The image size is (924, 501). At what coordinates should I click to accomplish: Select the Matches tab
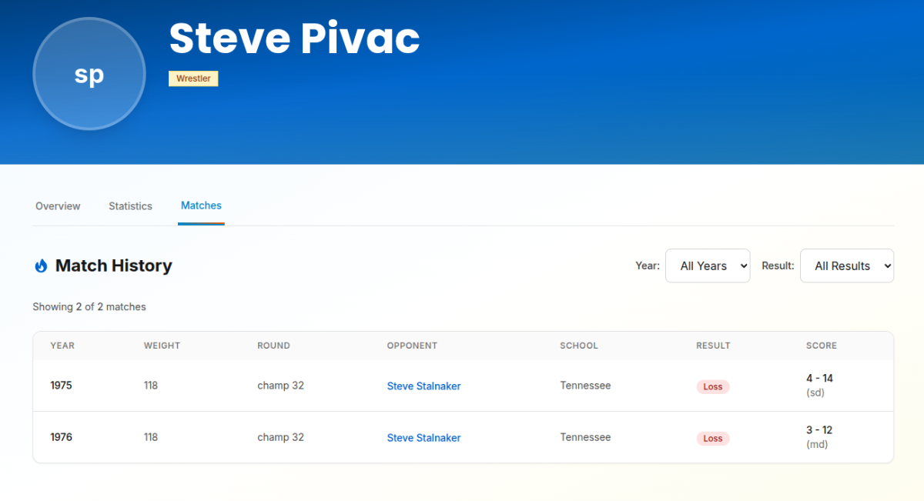201,205
